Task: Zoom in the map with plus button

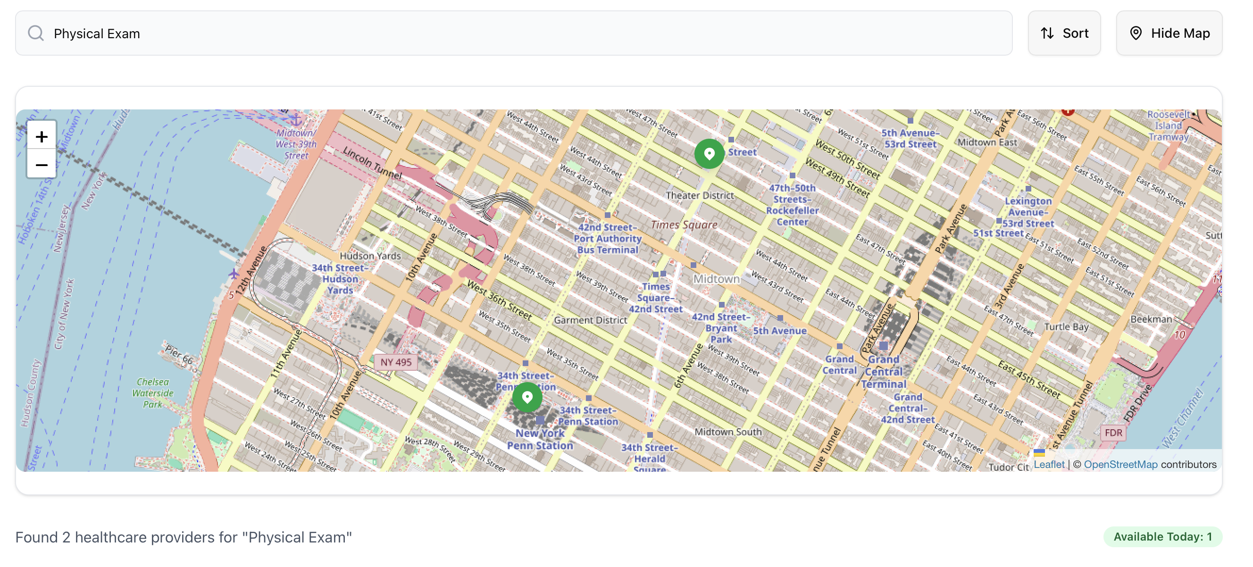Action: pos(42,136)
